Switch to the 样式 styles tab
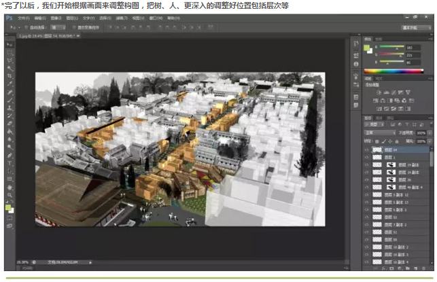 [379, 79]
